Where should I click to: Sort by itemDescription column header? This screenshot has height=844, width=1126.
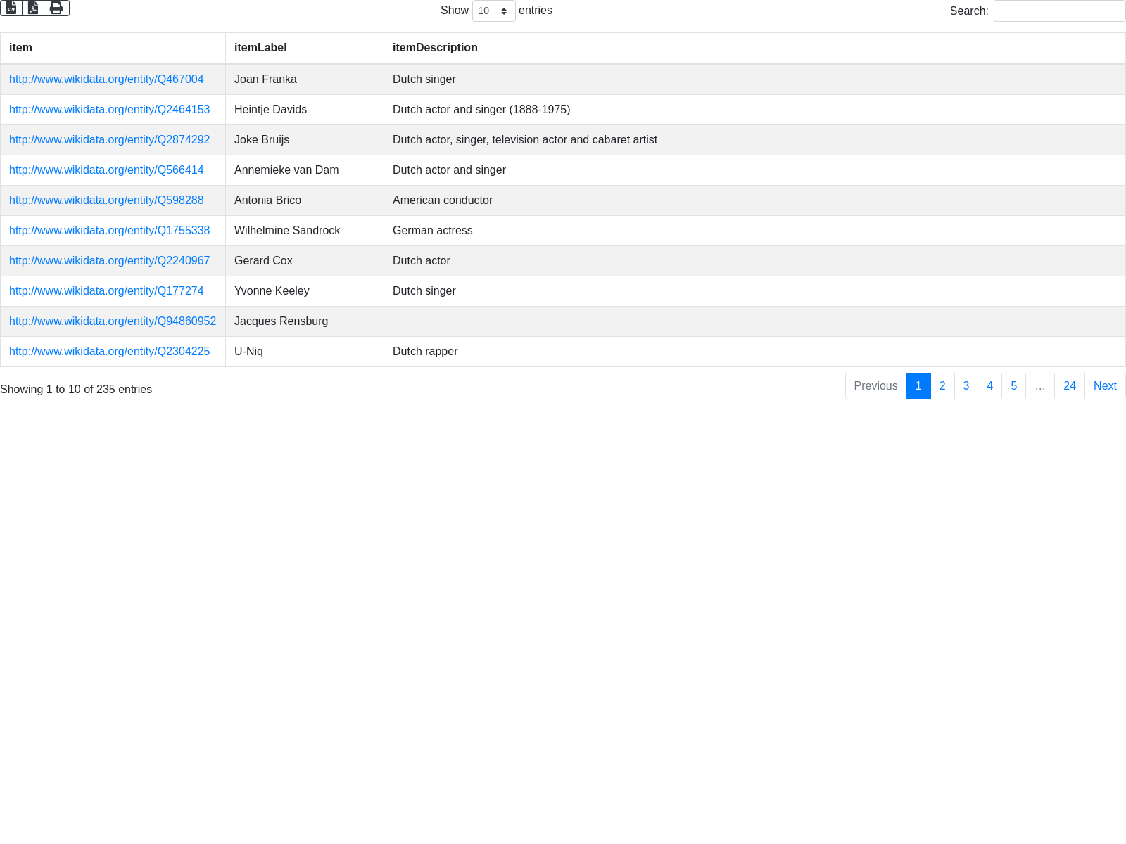pyautogui.click(x=435, y=48)
